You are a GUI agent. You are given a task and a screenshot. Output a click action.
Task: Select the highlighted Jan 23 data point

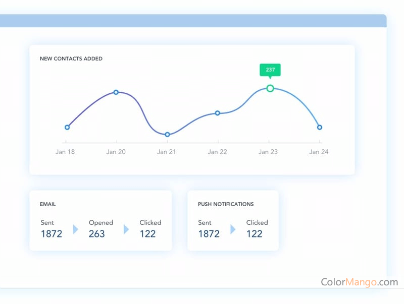click(270, 88)
